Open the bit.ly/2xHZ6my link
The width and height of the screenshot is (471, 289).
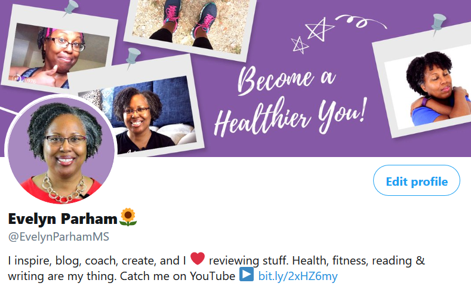pyautogui.click(x=298, y=276)
